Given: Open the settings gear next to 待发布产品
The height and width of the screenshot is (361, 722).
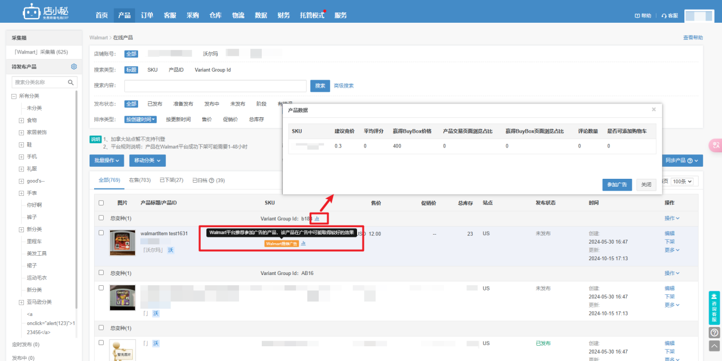Looking at the screenshot, I should pyautogui.click(x=74, y=67).
